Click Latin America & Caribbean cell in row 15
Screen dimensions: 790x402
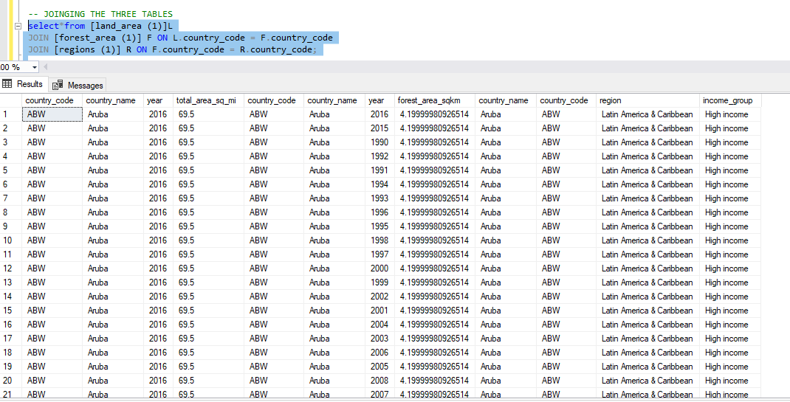[648, 311]
